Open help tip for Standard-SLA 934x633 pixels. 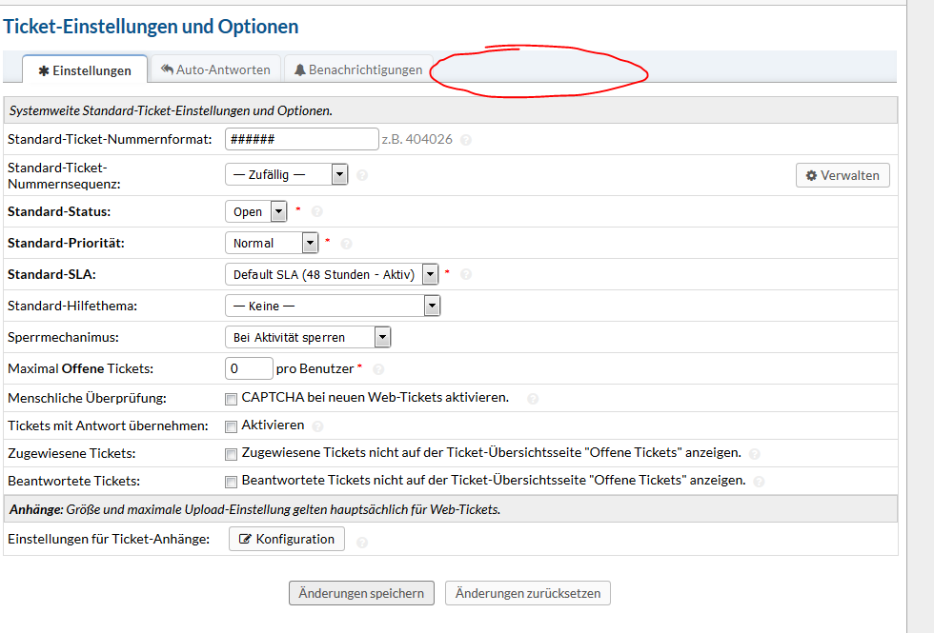(466, 274)
